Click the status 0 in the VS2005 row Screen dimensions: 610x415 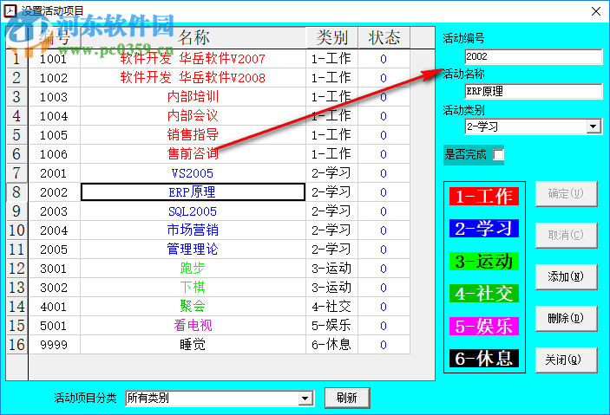(x=384, y=173)
